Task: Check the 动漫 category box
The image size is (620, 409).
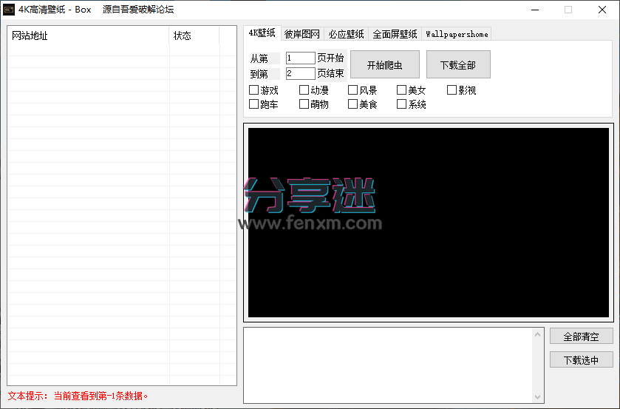Action: coord(304,90)
